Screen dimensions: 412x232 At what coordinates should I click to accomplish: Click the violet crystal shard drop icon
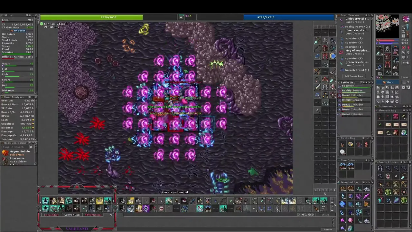(341, 20)
